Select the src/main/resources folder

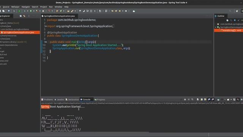pos(8,35)
